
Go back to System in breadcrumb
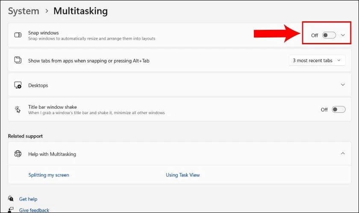tap(24, 11)
